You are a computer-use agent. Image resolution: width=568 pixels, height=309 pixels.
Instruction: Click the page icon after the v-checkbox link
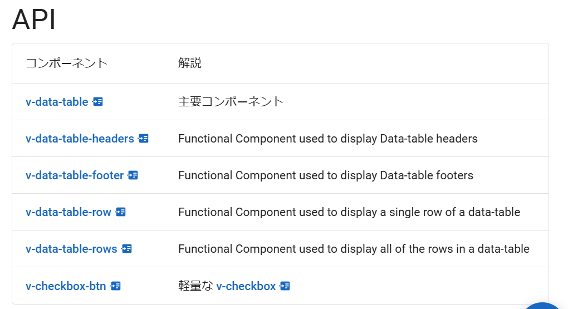(x=285, y=286)
